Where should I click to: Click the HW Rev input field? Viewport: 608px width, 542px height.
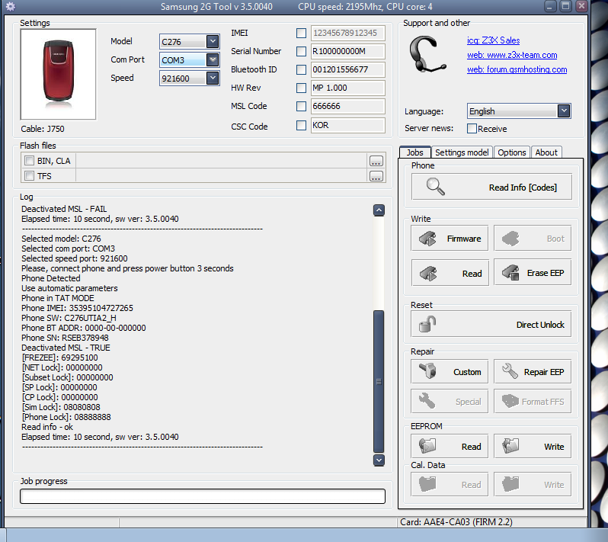pos(348,88)
